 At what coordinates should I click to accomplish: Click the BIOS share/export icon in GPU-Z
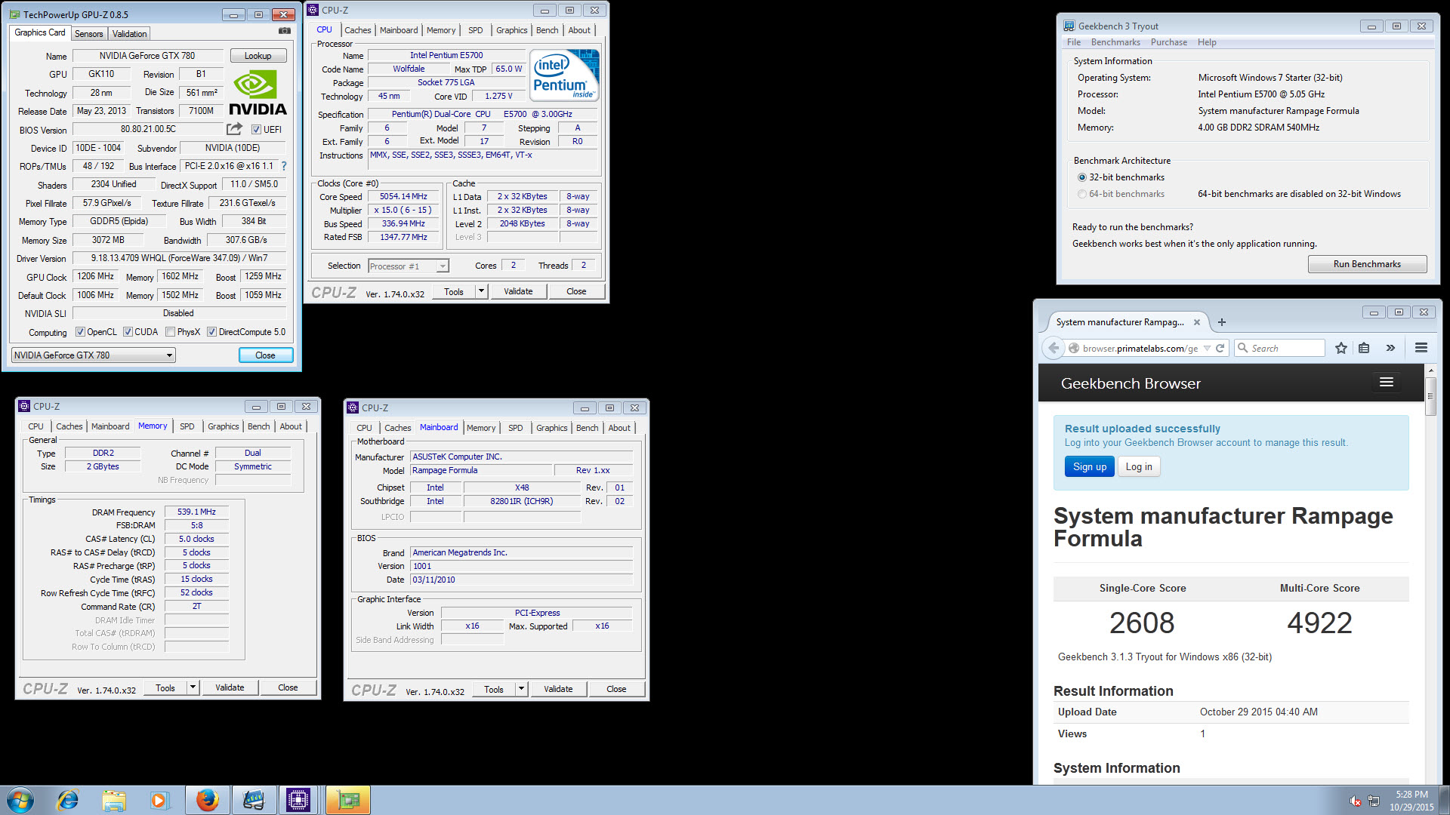[235, 129]
